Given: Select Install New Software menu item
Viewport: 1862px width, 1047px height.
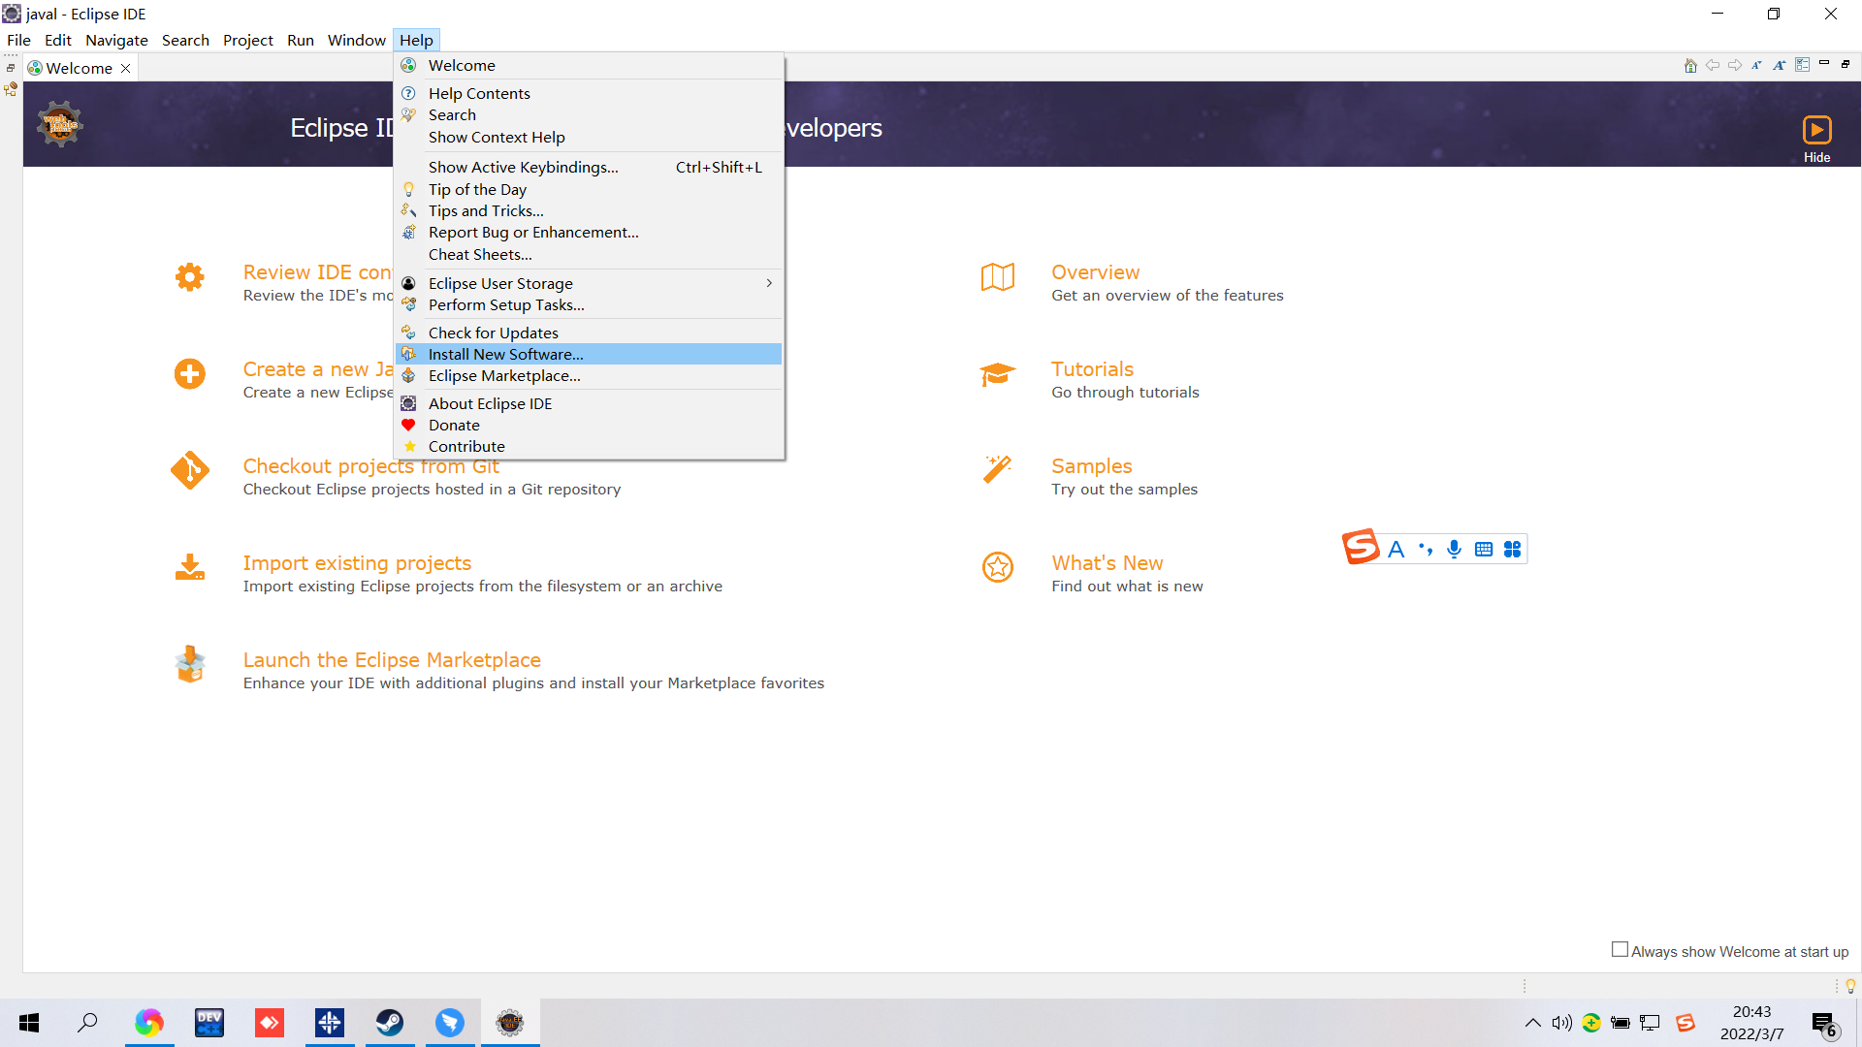Looking at the screenshot, I should (505, 354).
